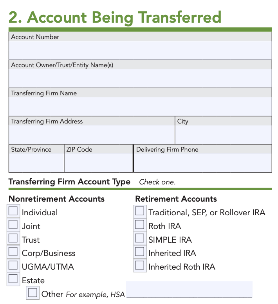Select the Joint account checkbox

(x=13, y=225)
